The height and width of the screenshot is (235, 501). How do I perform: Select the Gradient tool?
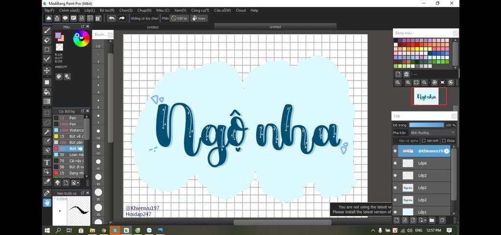[x=47, y=101]
